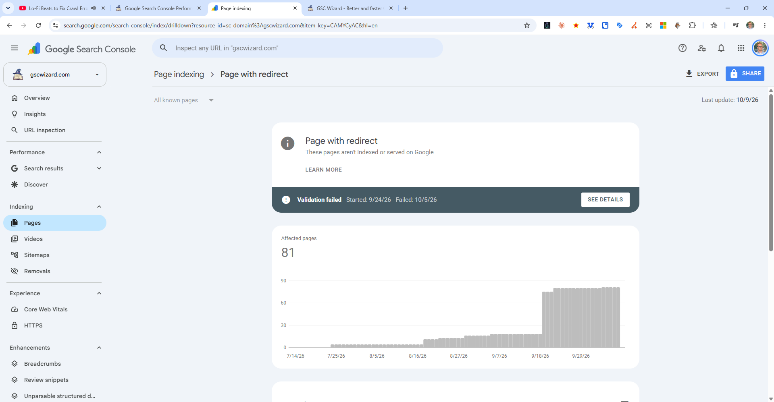Screen dimensions: 774x402
Task: Click the Google Search Console logo
Action: (82, 49)
